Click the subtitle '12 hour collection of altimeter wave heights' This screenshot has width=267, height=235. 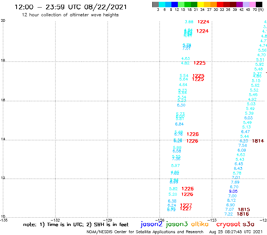coord(70,15)
